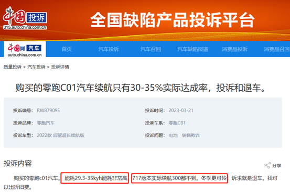The image size is (290, 192).
Task: Click the 分享 share label
Action: [x=277, y=166]
